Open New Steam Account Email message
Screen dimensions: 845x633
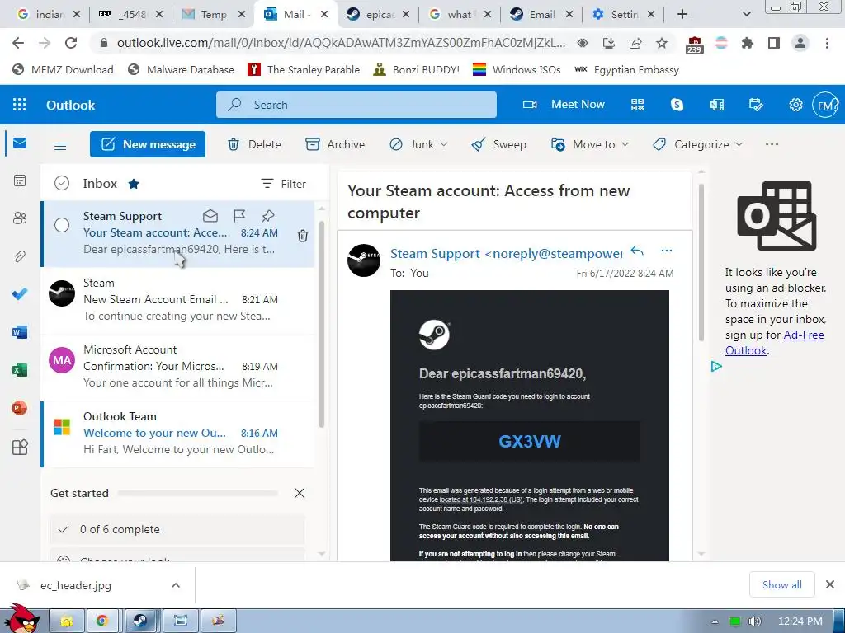(x=178, y=299)
